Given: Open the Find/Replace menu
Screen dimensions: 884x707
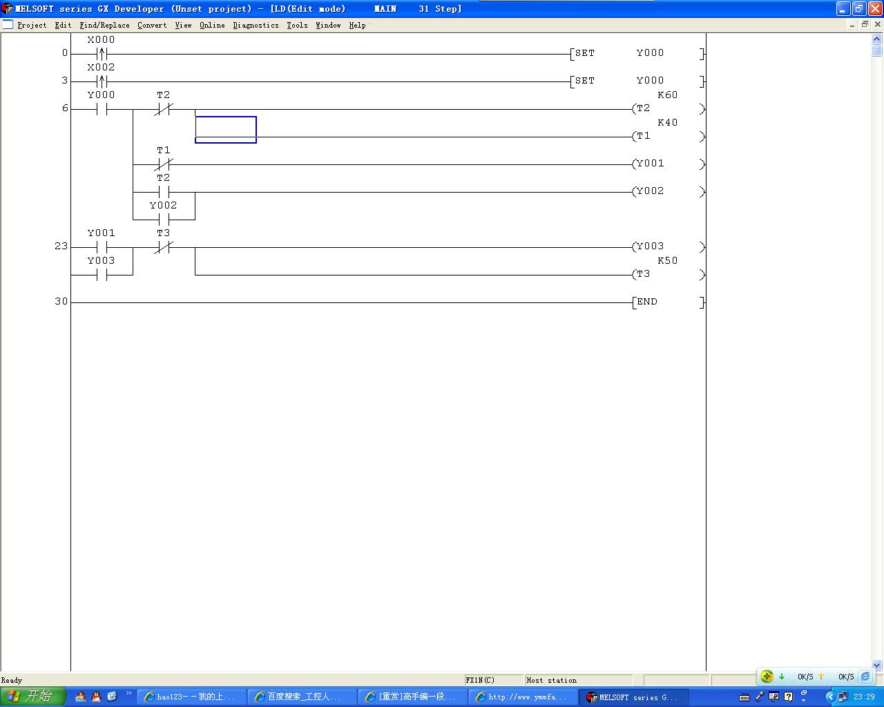Looking at the screenshot, I should point(104,25).
